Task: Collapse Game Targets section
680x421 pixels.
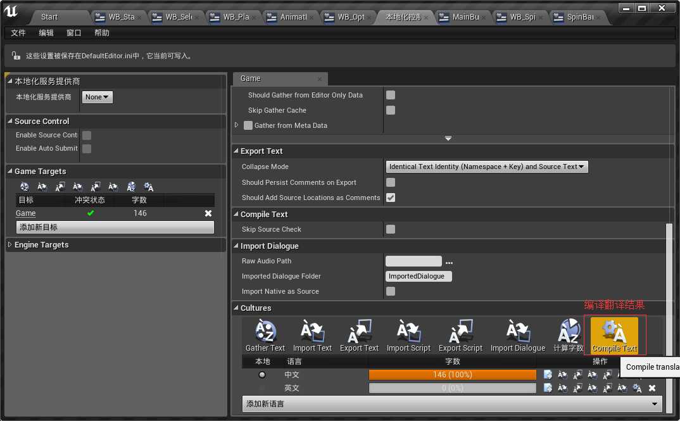Action: [x=10, y=171]
